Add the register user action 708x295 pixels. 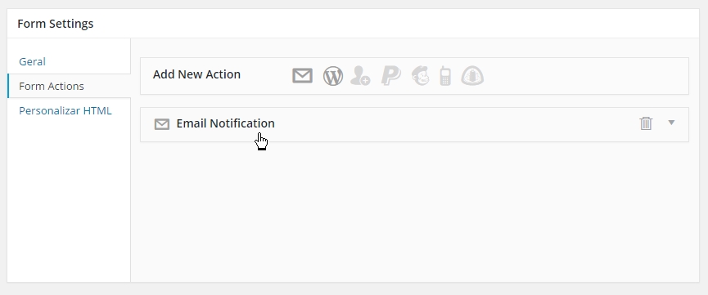[x=360, y=75]
